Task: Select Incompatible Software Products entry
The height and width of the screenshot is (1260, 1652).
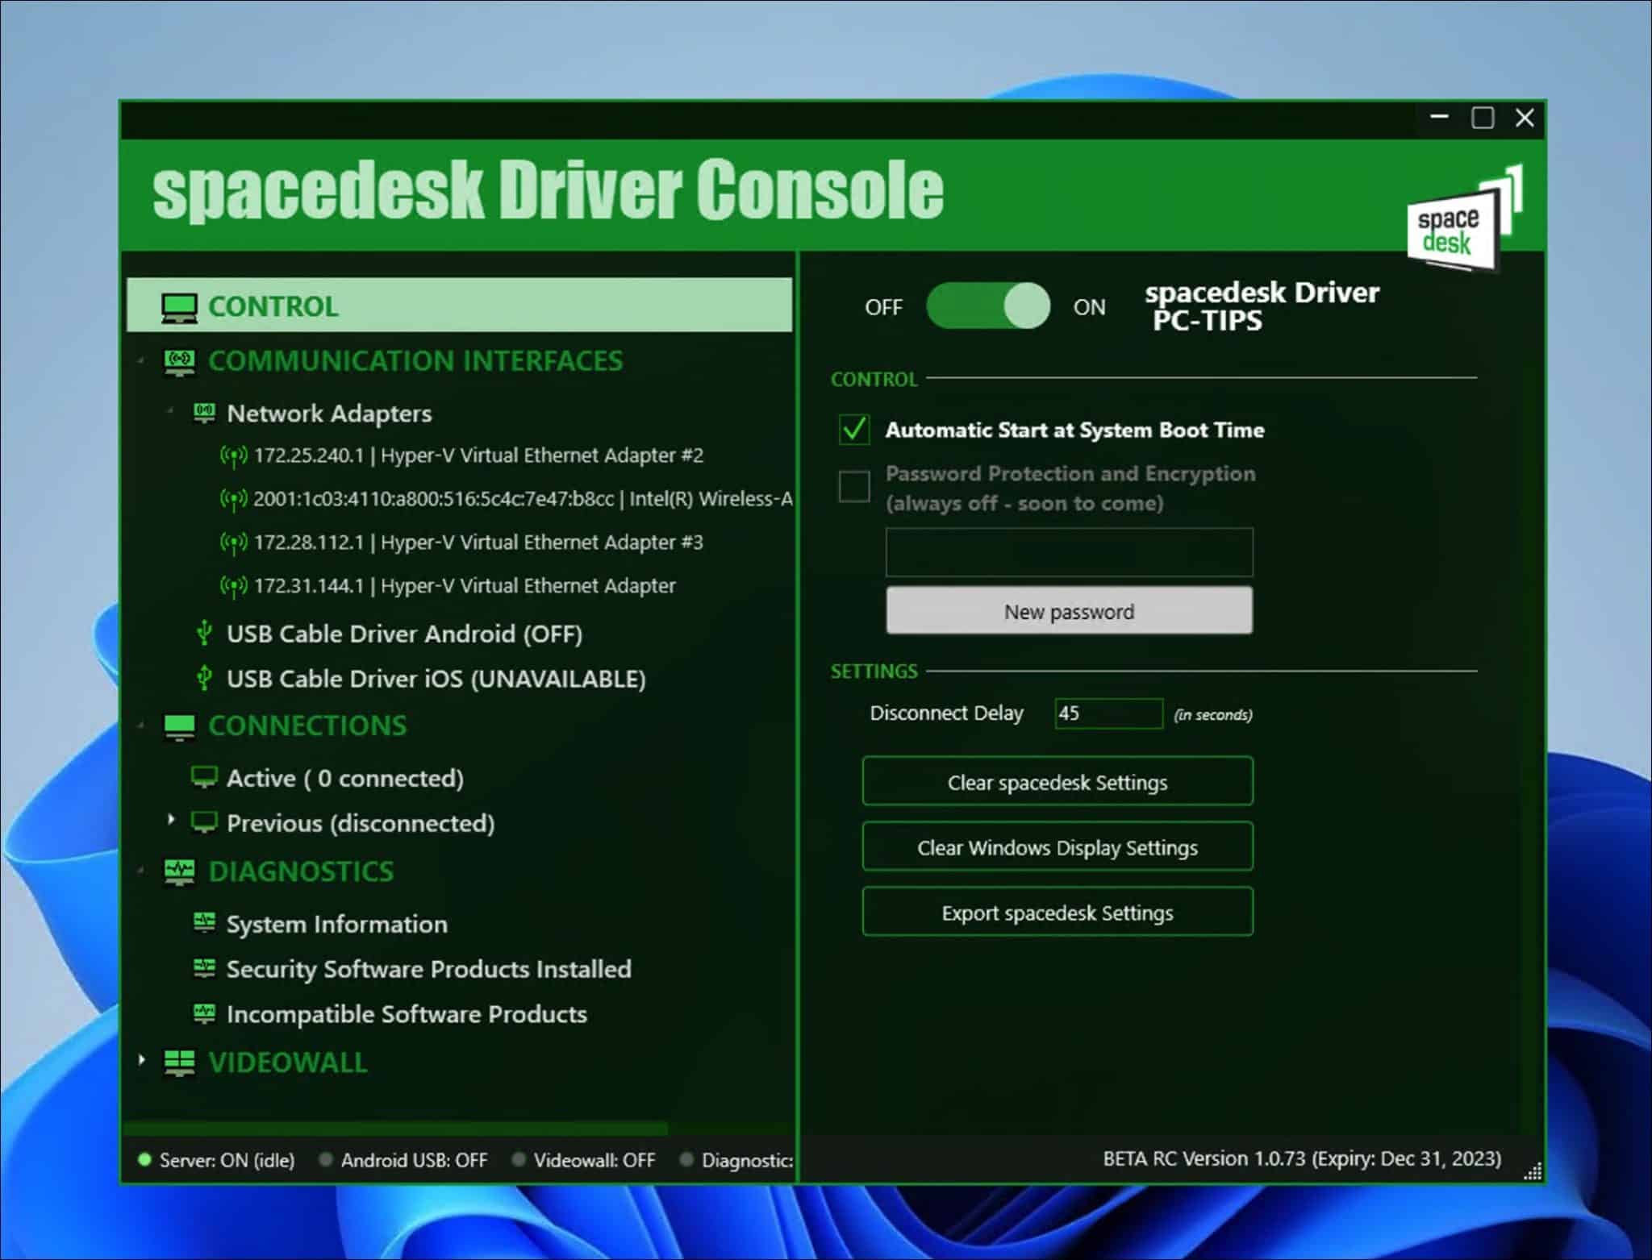Action: (406, 1014)
